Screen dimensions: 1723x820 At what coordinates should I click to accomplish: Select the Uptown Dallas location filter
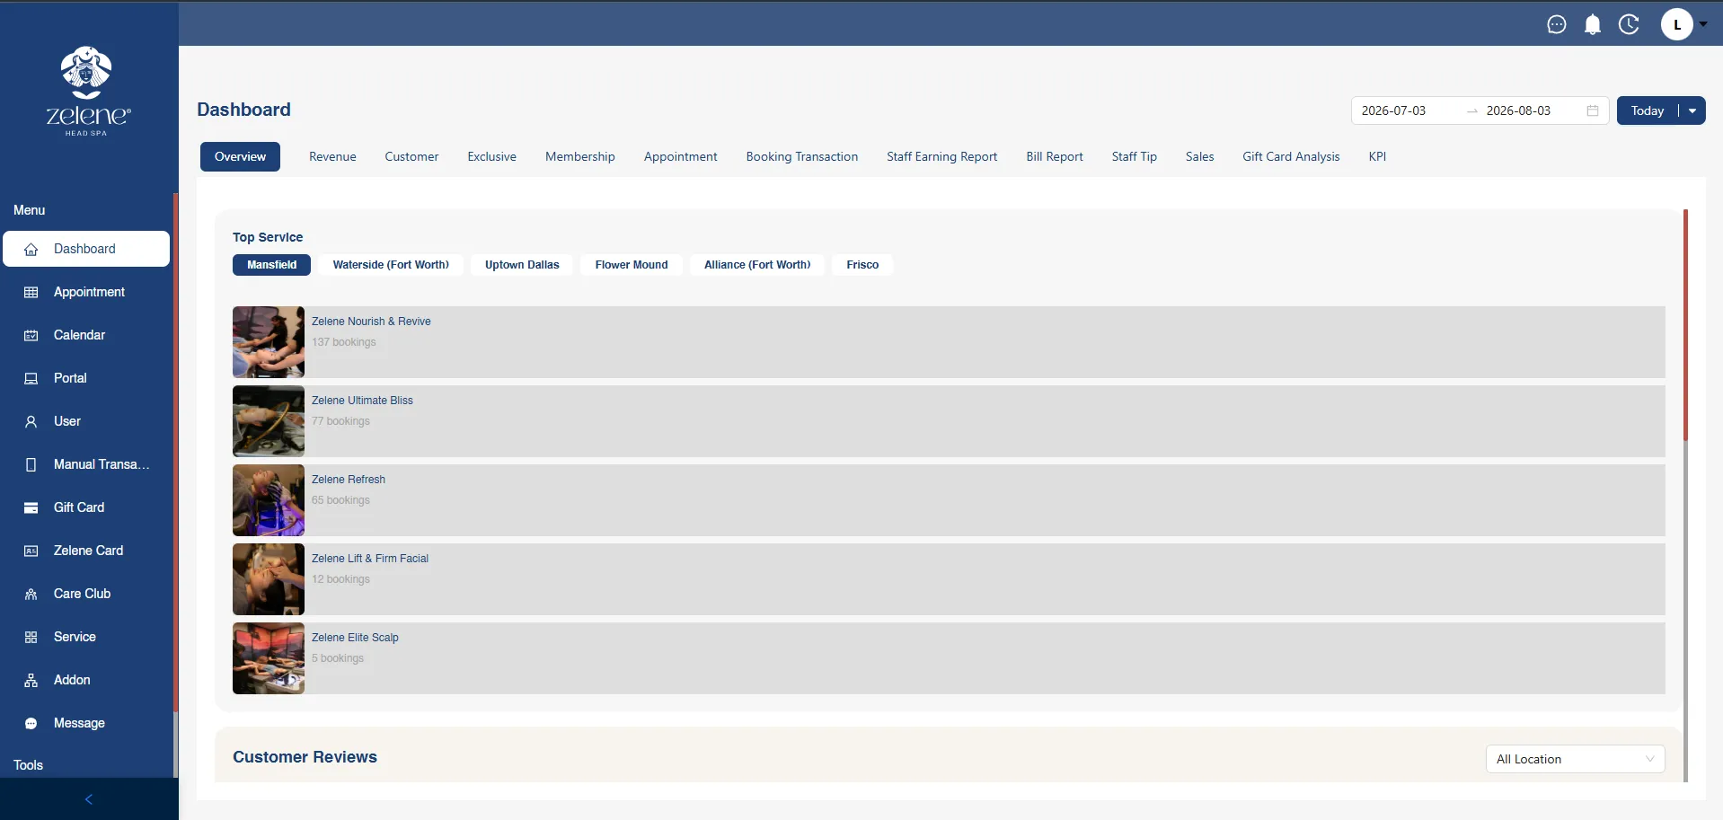(522, 265)
